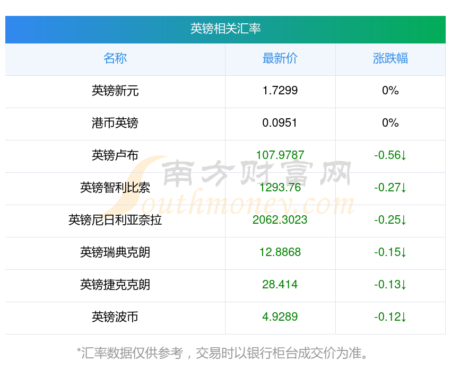
Task: Open the 英镑尼日利亚奈拉 currency pair
Action: click(115, 220)
